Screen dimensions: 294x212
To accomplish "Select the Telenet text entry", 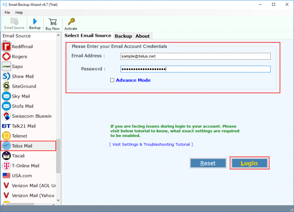I will tap(20, 136).
